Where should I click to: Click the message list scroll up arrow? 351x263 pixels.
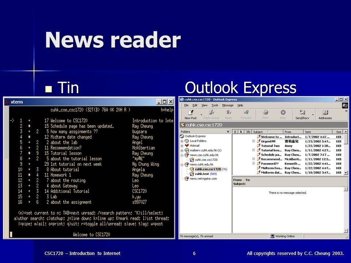346,132
